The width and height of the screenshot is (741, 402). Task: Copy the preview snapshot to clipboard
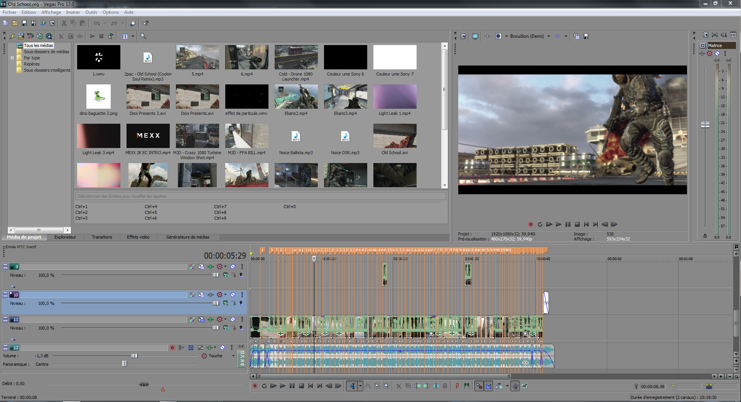[576, 36]
